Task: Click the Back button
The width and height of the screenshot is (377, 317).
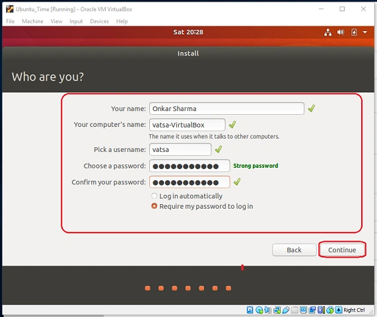Action: 294,250
